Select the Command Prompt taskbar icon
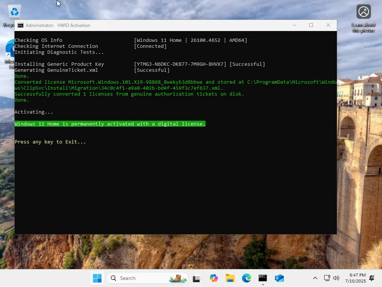Screen dimensions: 382x287 pos(263,278)
